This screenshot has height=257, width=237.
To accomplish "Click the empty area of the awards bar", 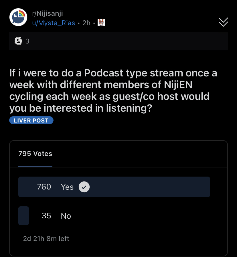I will (x=129, y=41).
